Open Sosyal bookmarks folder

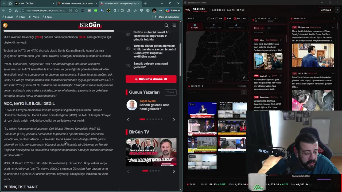[7, 17]
